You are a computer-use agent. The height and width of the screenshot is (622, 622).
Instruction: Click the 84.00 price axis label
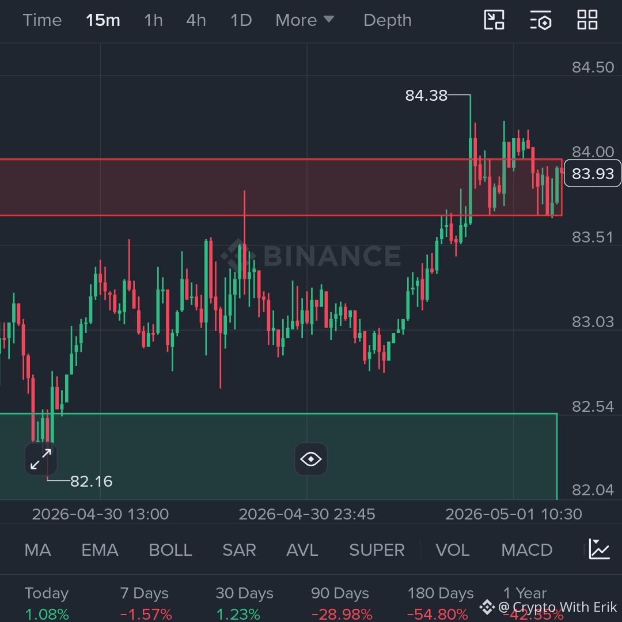(593, 151)
